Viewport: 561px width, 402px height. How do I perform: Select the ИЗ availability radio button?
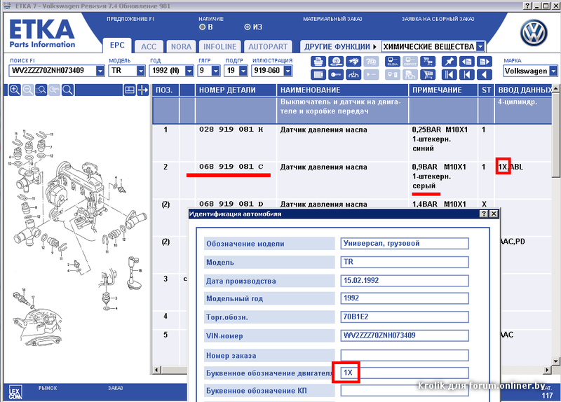248,27
